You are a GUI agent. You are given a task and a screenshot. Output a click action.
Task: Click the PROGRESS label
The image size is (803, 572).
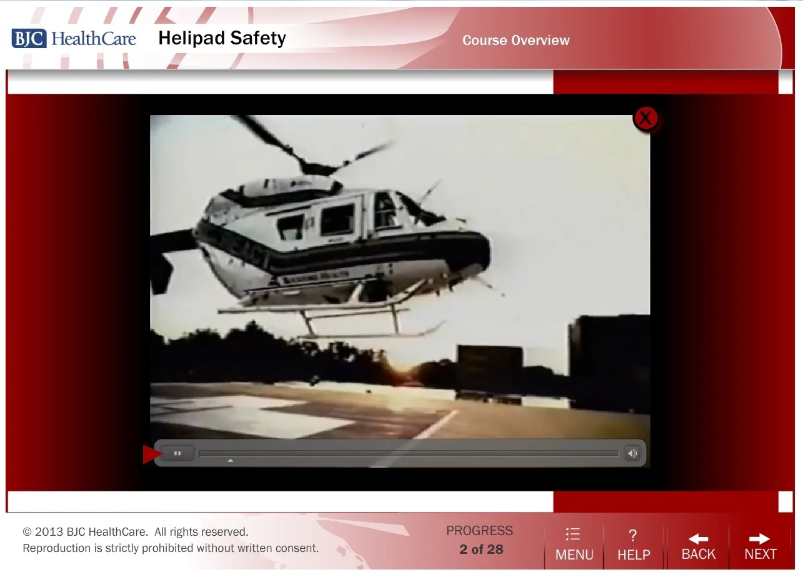coord(479,531)
